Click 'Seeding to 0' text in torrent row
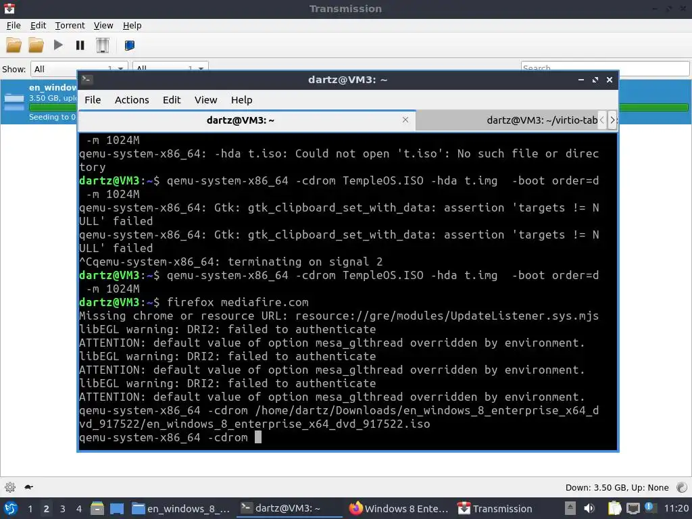Image resolution: width=692 pixels, height=519 pixels. point(53,117)
